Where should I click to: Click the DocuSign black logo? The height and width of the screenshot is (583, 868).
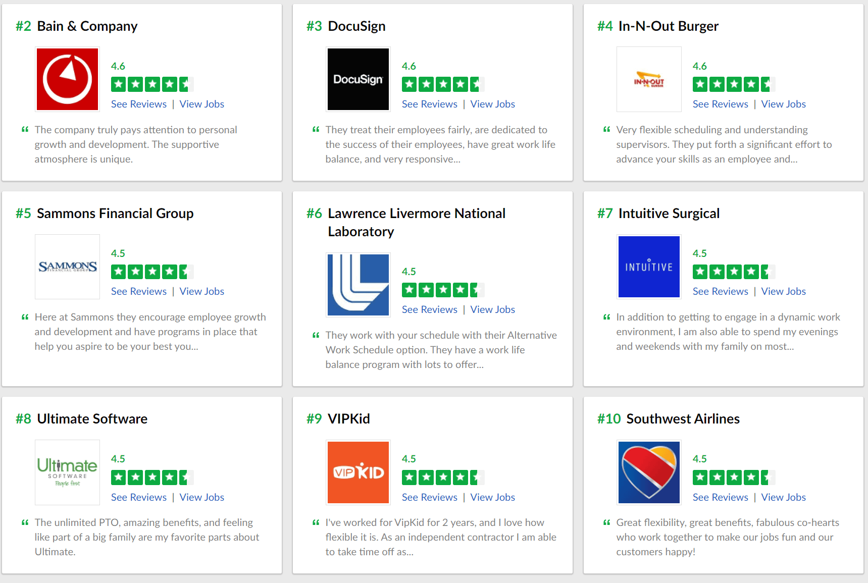coord(358,79)
